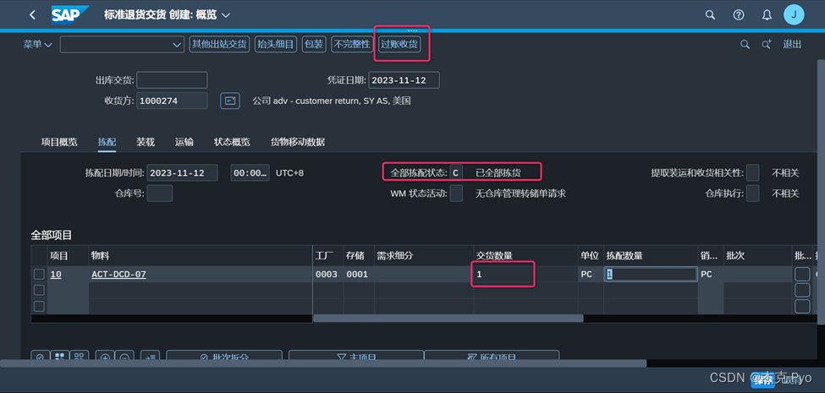Click the 拣配日期 field showing 2023-11-12
Image resolution: width=825 pixels, height=393 pixels.
[183, 173]
